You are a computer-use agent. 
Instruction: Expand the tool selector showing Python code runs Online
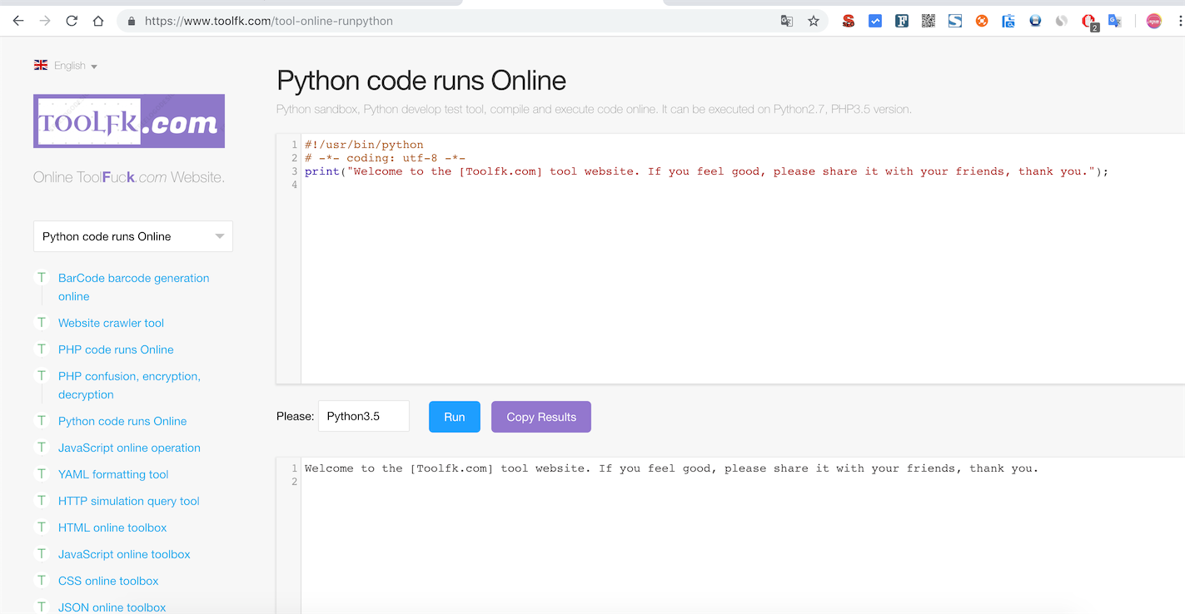coord(132,236)
